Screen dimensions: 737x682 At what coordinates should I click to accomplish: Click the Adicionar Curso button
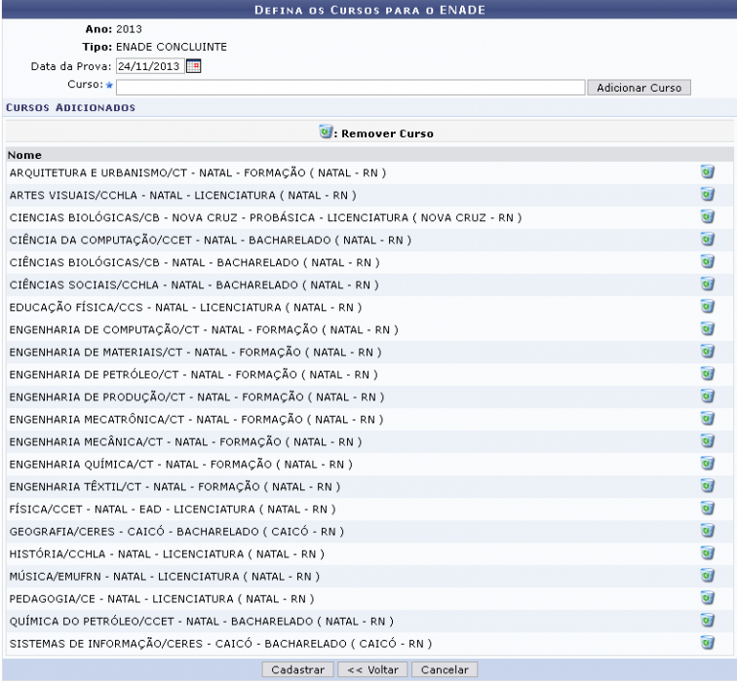click(x=638, y=88)
